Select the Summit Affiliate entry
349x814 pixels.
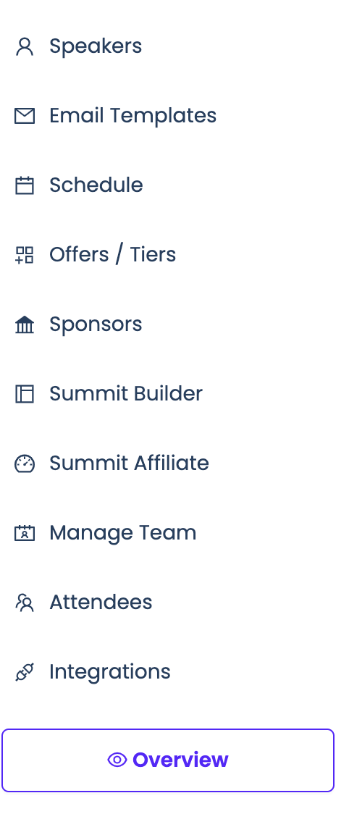(x=130, y=463)
